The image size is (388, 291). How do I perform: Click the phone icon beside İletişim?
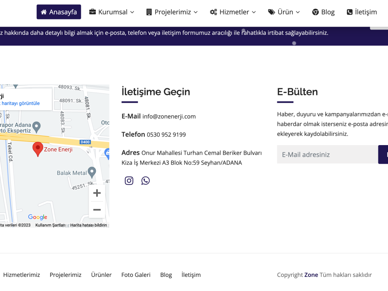click(350, 12)
